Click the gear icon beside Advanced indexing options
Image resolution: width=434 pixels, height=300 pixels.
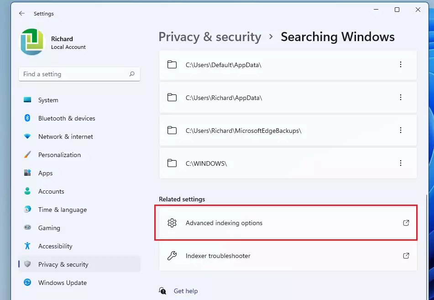coord(172,223)
